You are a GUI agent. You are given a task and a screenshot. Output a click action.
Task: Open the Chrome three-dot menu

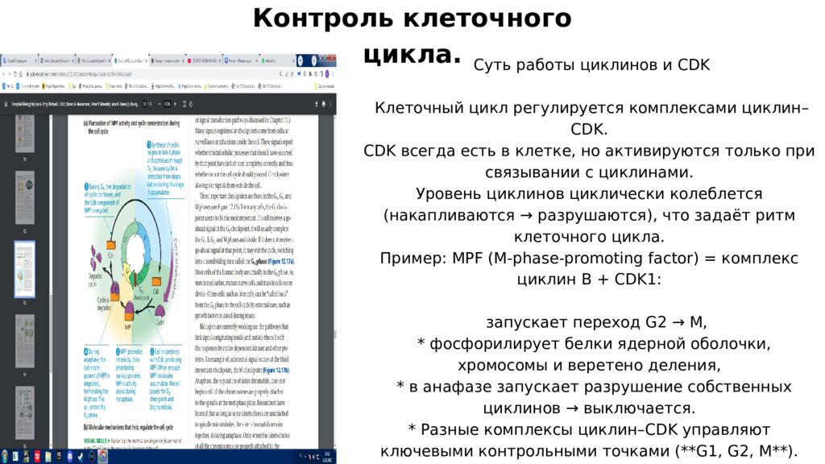(x=331, y=73)
